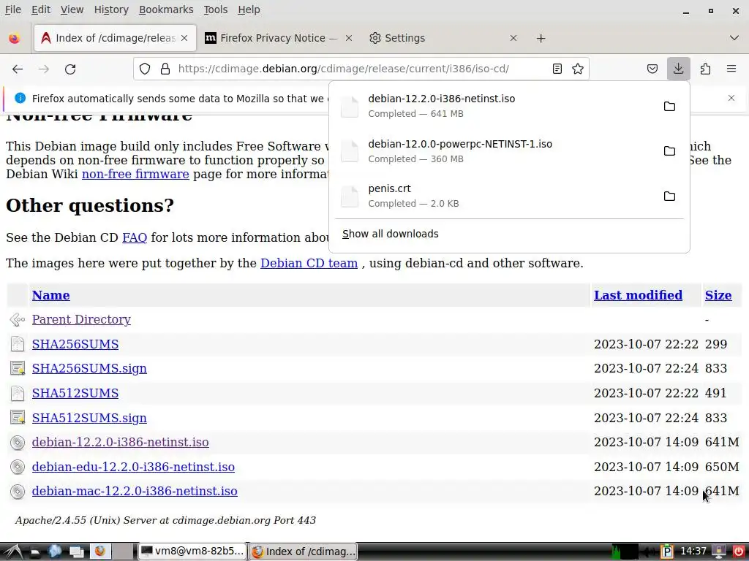The width and height of the screenshot is (749, 561).
Task: Download debian-mac-12.2.0-i386-netinst.iso
Action: click(x=135, y=492)
